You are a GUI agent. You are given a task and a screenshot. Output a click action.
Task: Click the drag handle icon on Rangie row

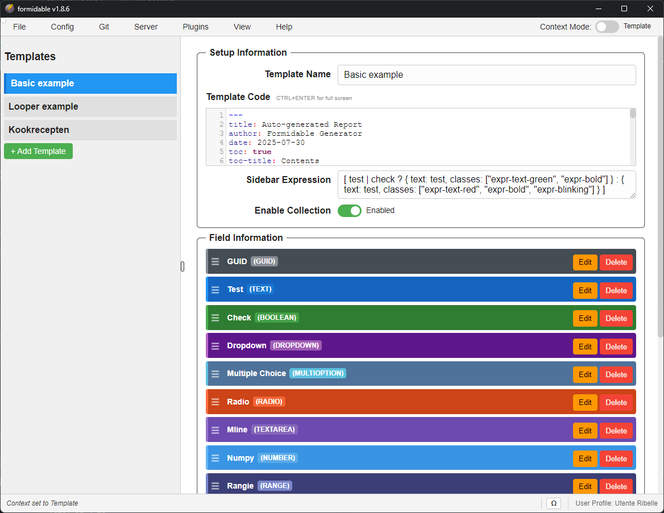pyautogui.click(x=215, y=486)
